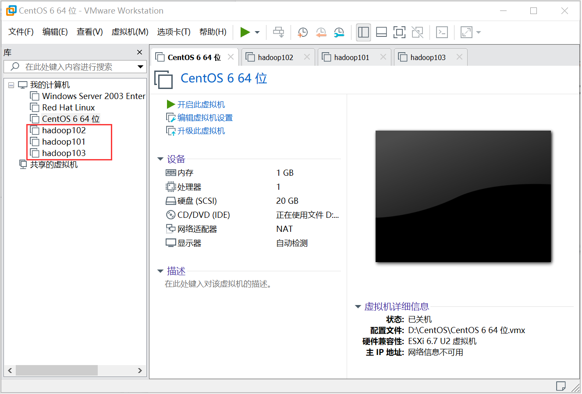The image size is (582, 394).
Task: Click the green Power On toolbar button
Action: [245, 32]
